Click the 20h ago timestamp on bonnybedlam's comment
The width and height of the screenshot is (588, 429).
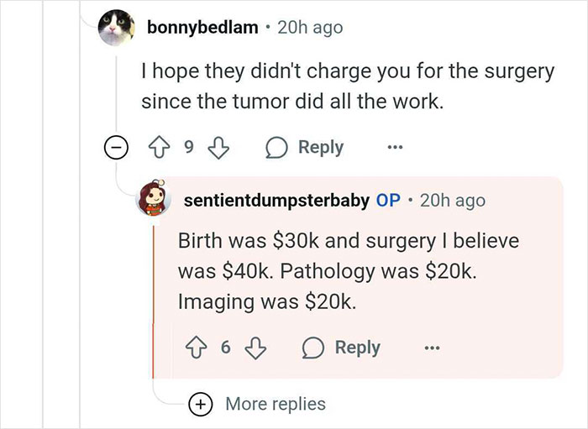pos(308,28)
